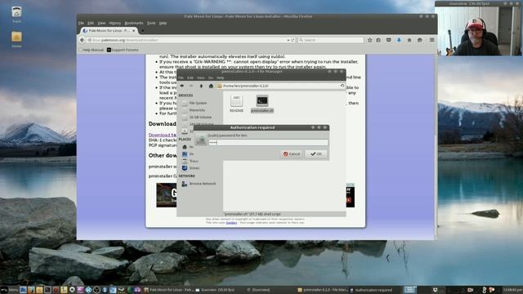Click Firefox home icon
This screenshot has width=523, height=294.
coord(409,40)
